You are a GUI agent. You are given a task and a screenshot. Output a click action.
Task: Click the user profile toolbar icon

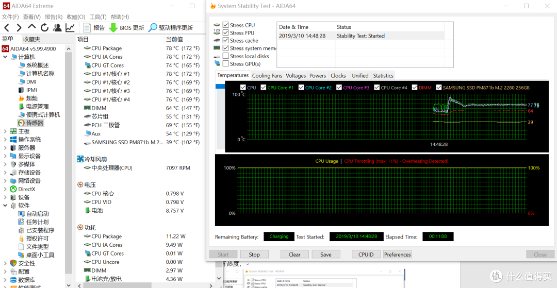click(57, 28)
